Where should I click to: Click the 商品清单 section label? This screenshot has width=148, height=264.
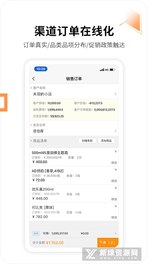40,141
